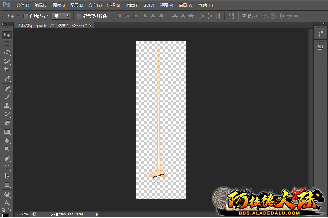Open the 组 auto-select dropdown
Screen dimensions: 328x218
click(x=61, y=16)
